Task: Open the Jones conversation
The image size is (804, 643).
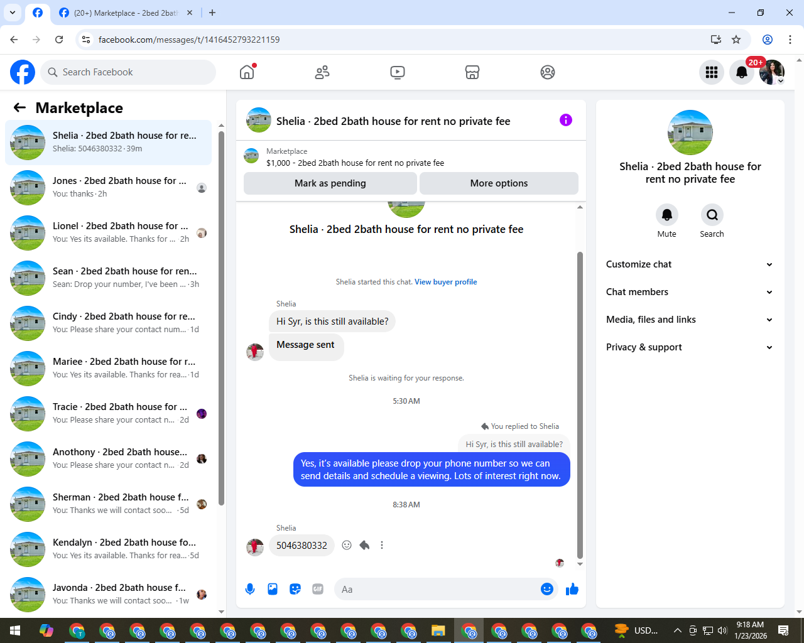Action: [108, 188]
